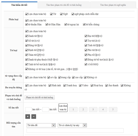Uncheck the 'sơ cấp' level checkbox

[49, 77]
